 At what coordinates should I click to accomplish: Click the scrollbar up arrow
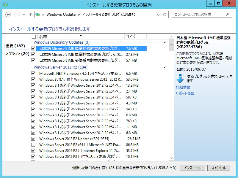tap(171, 37)
